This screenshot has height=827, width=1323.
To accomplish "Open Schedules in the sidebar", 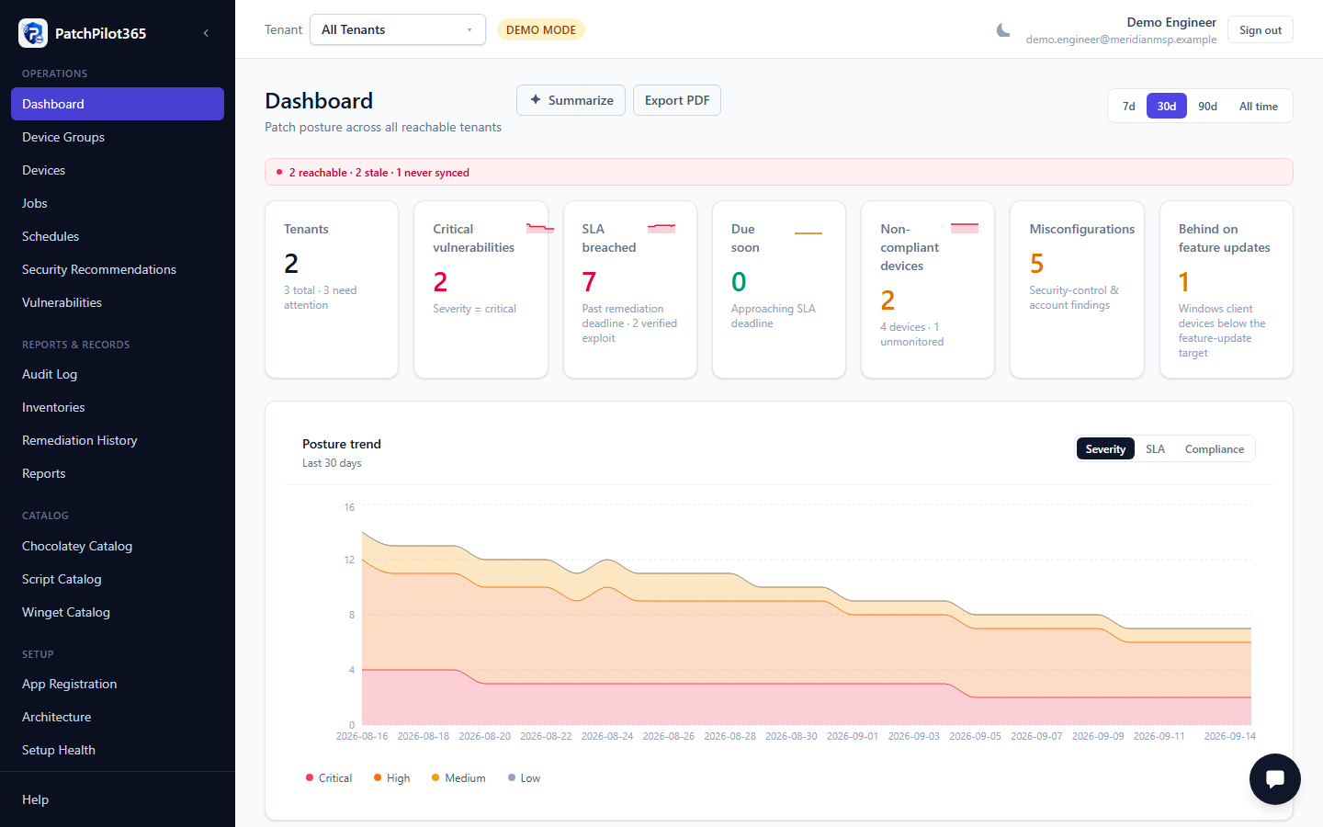I will [x=118, y=236].
